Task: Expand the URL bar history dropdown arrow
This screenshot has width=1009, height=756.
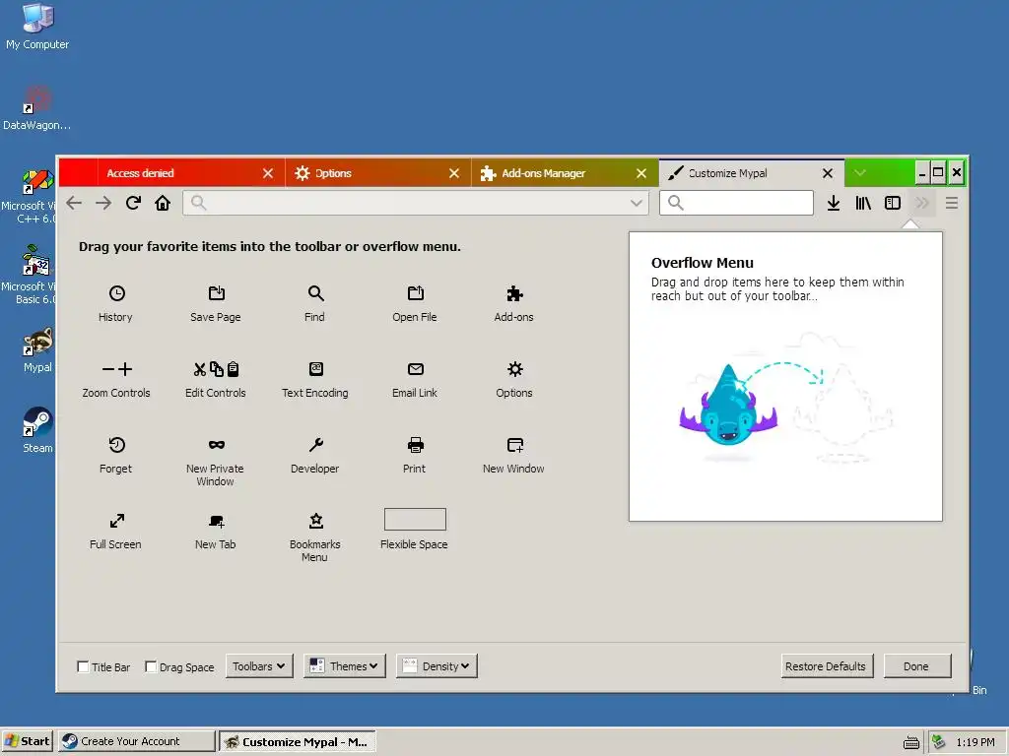Action: click(637, 203)
